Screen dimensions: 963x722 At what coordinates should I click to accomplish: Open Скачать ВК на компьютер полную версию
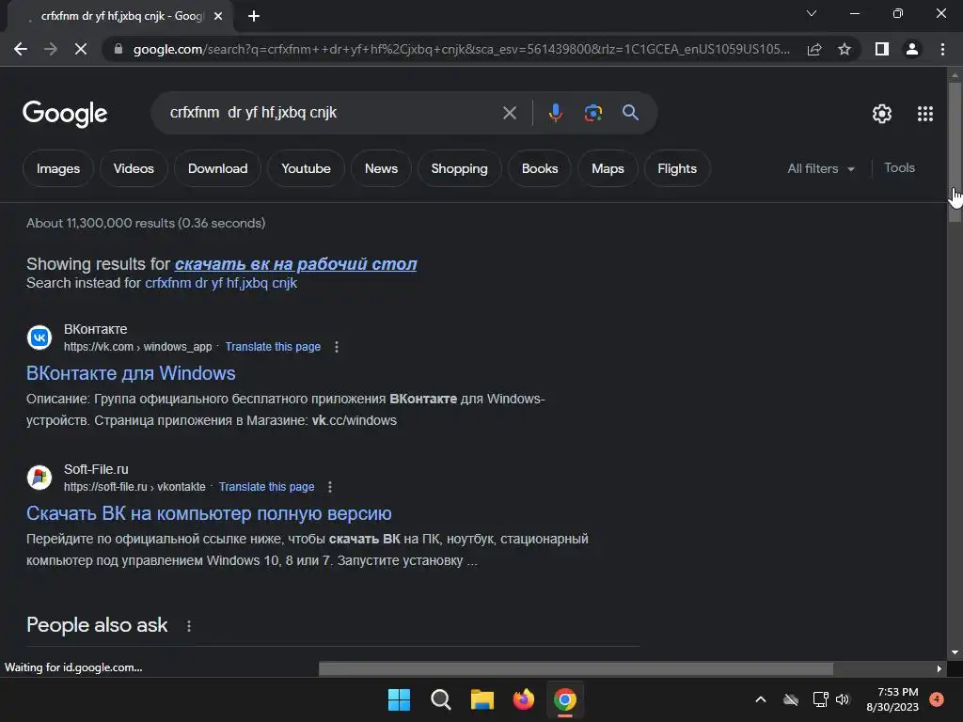[x=209, y=513]
